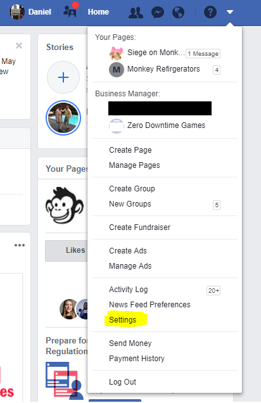Choose Create Fundraiser menu item

point(139,227)
